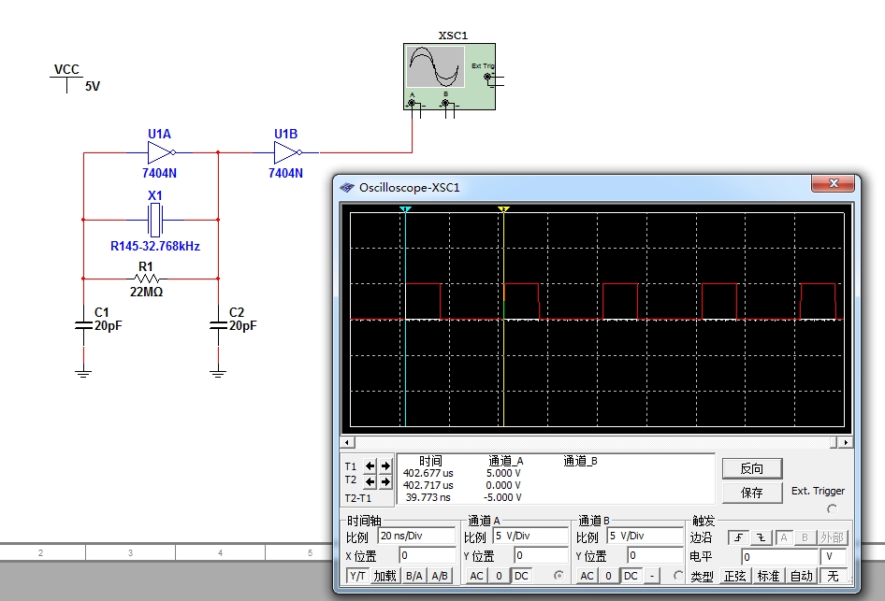
Task: Click Channel A scale 5 V/Div field
Action: 530,537
